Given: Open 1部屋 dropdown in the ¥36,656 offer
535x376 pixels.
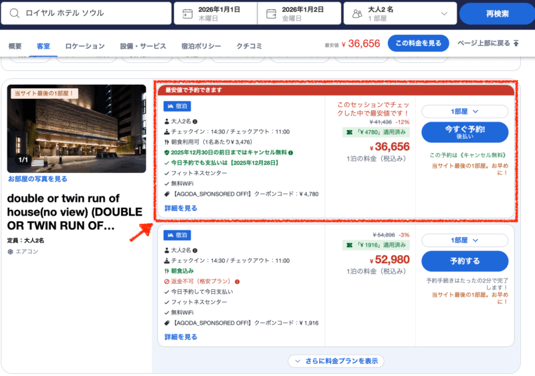Looking at the screenshot, I should (x=465, y=112).
